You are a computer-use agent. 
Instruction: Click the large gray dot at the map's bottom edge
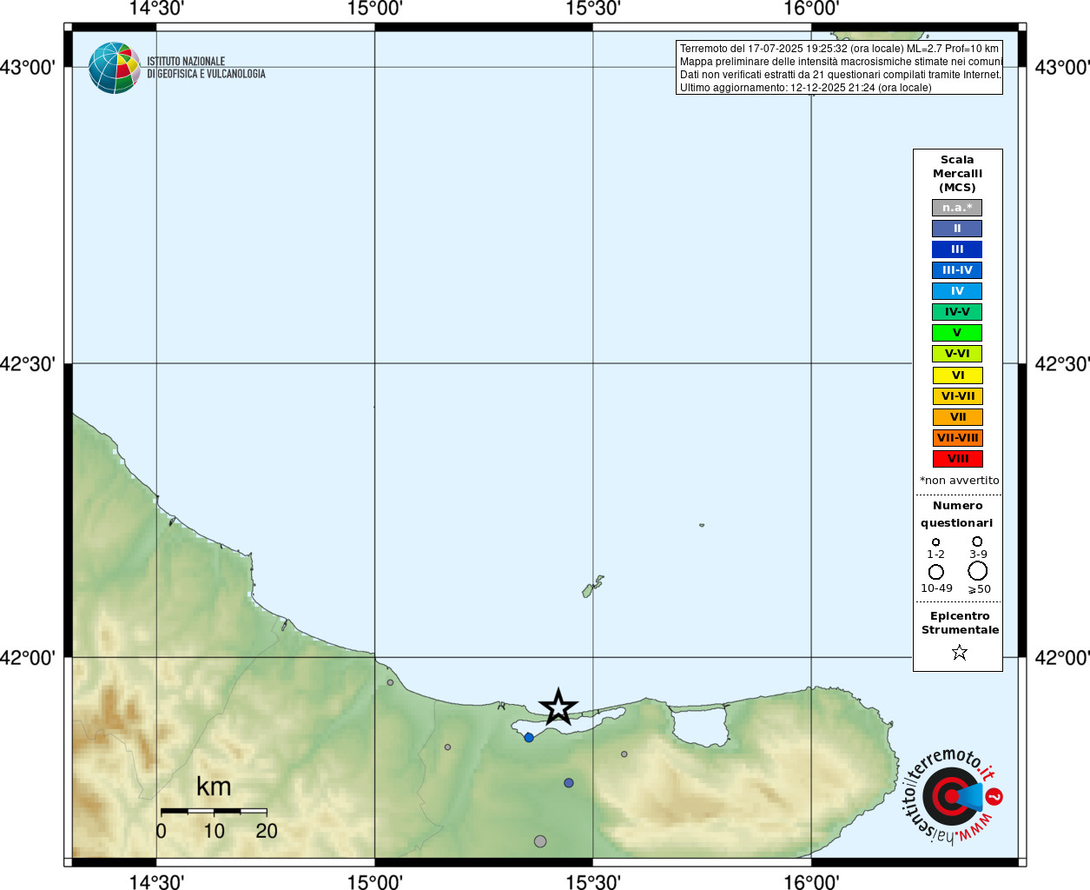point(540,841)
